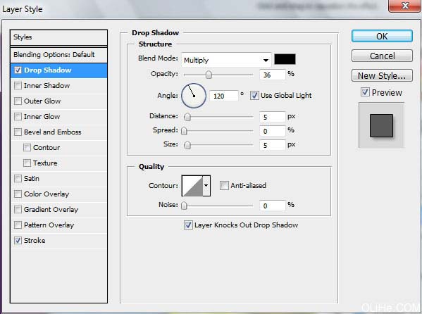
Task: Click the contour curve thumbnail
Action: tap(192, 186)
